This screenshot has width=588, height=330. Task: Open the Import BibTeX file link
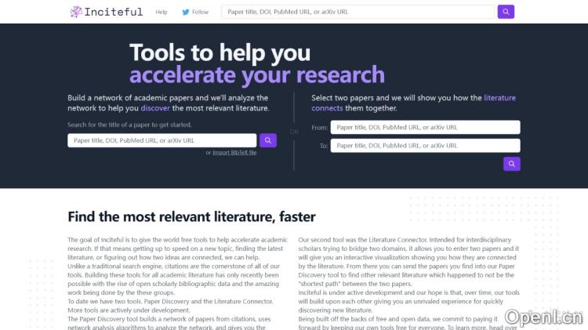point(234,152)
